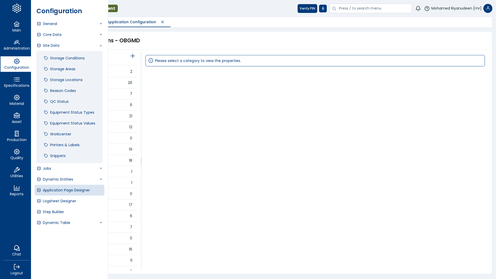Focus the search menu input field
Screen dimensions: 496x279
(373, 9)
